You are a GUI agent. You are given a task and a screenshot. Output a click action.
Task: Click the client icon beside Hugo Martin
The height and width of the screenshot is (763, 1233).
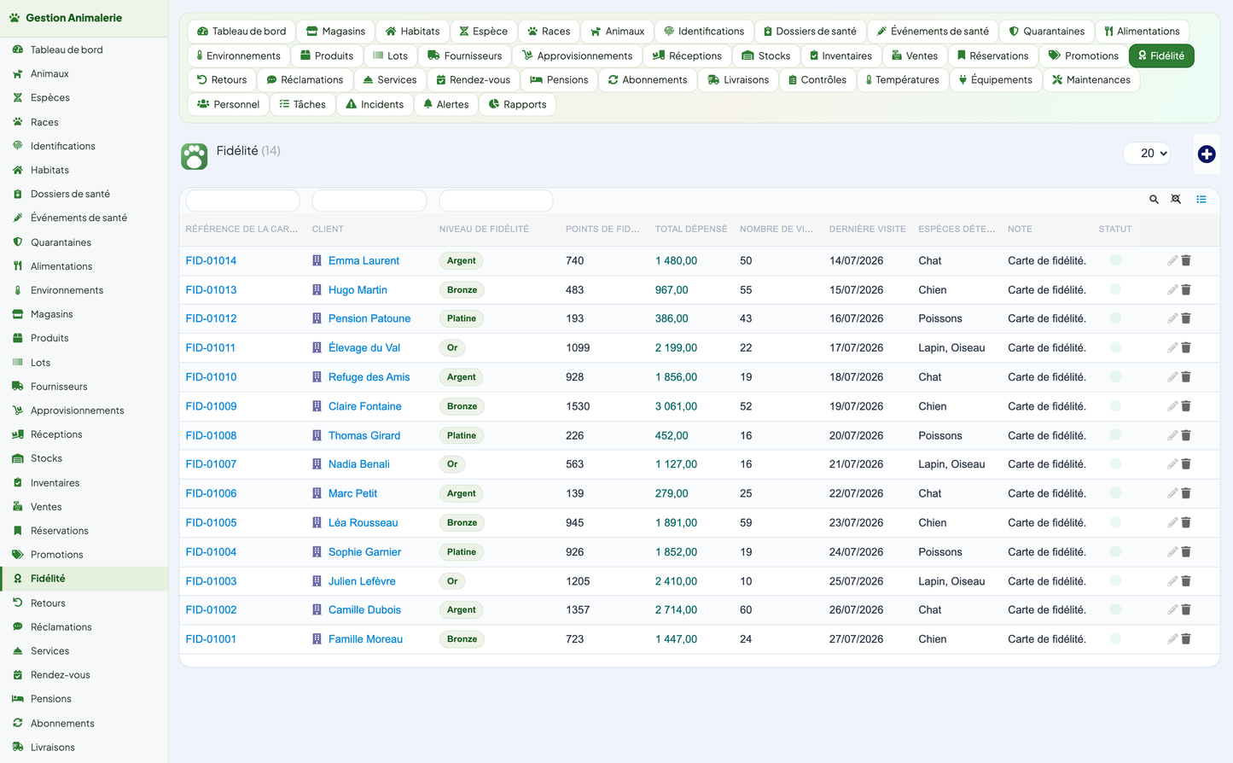pyautogui.click(x=317, y=290)
